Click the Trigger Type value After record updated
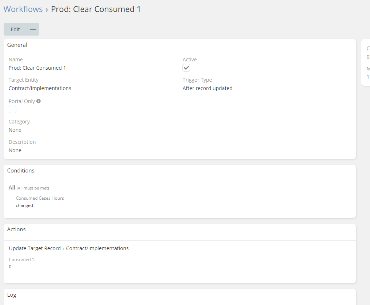The width and height of the screenshot is (370, 305). coord(208,88)
